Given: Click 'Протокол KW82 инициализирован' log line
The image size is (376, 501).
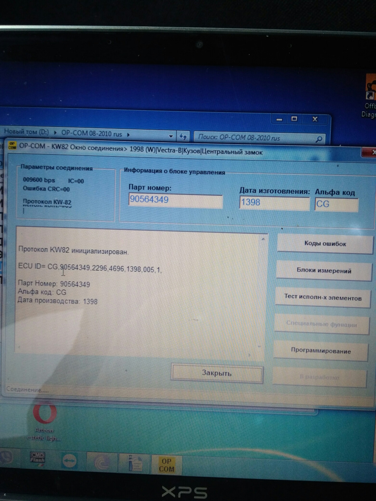Looking at the screenshot, I should [x=73, y=251].
